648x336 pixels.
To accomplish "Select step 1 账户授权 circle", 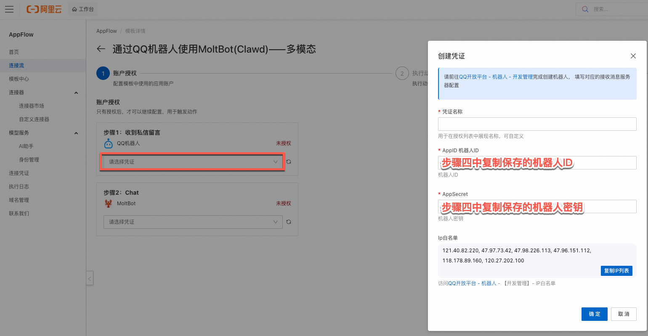I will pyautogui.click(x=103, y=73).
